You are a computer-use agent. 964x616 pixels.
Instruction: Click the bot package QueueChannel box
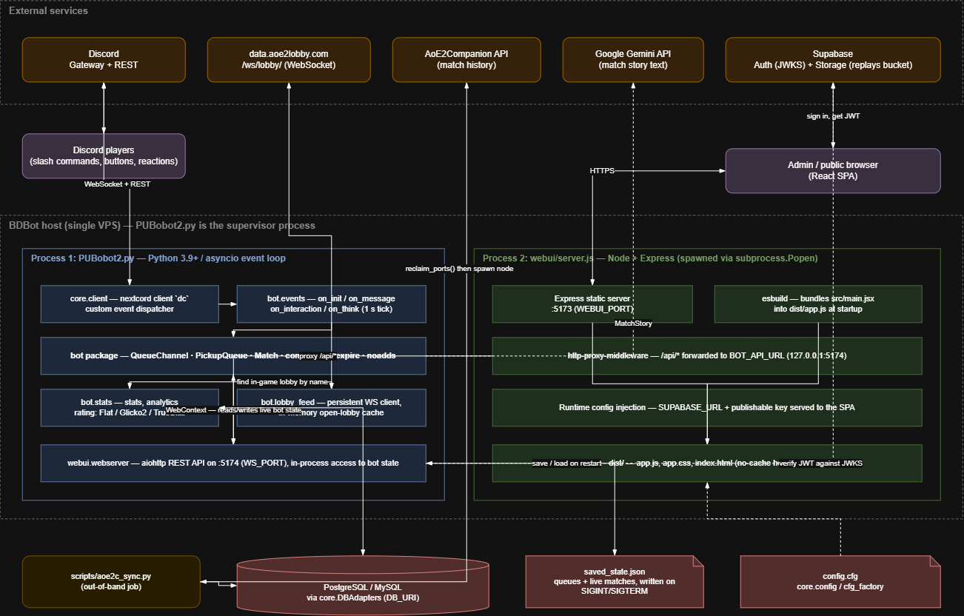pos(233,355)
